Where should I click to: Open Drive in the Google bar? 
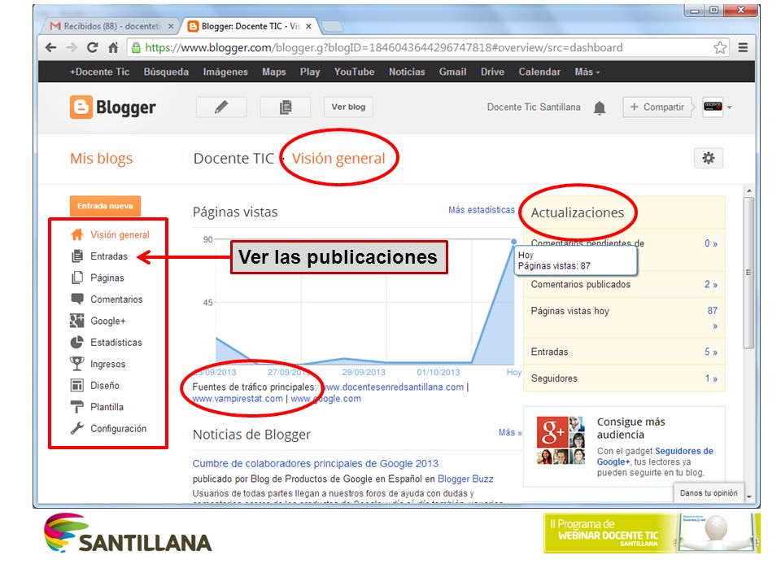[493, 72]
